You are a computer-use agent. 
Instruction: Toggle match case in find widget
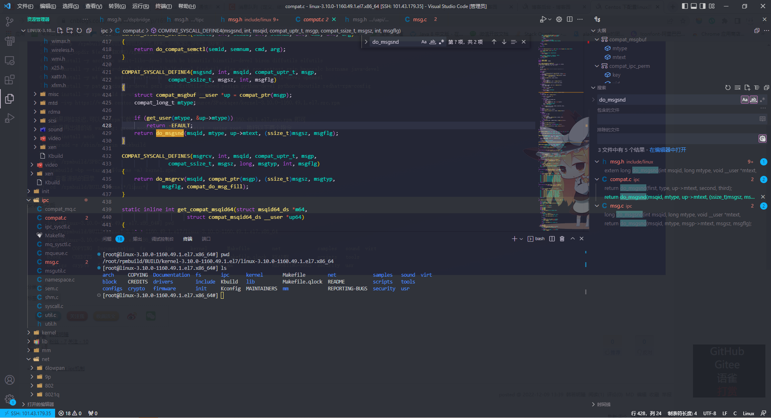pos(424,42)
